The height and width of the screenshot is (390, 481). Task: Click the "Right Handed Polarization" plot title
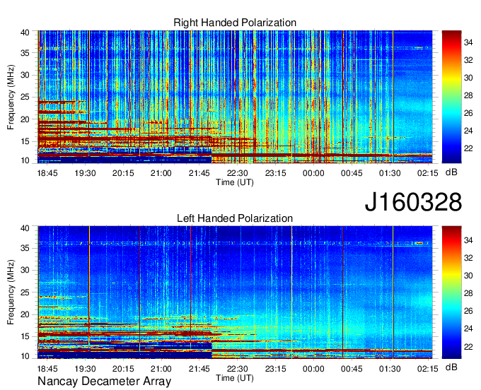pyautogui.click(x=235, y=23)
